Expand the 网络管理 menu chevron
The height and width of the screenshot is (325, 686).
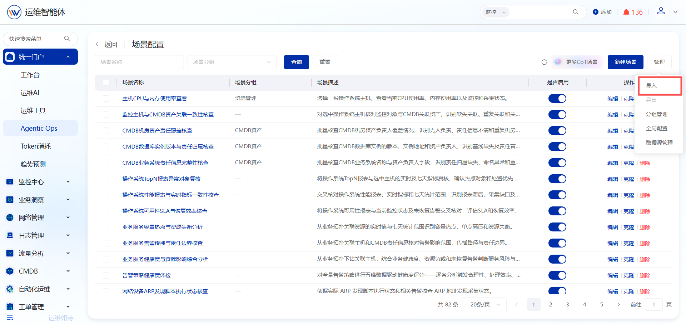(x=68, y=217)
